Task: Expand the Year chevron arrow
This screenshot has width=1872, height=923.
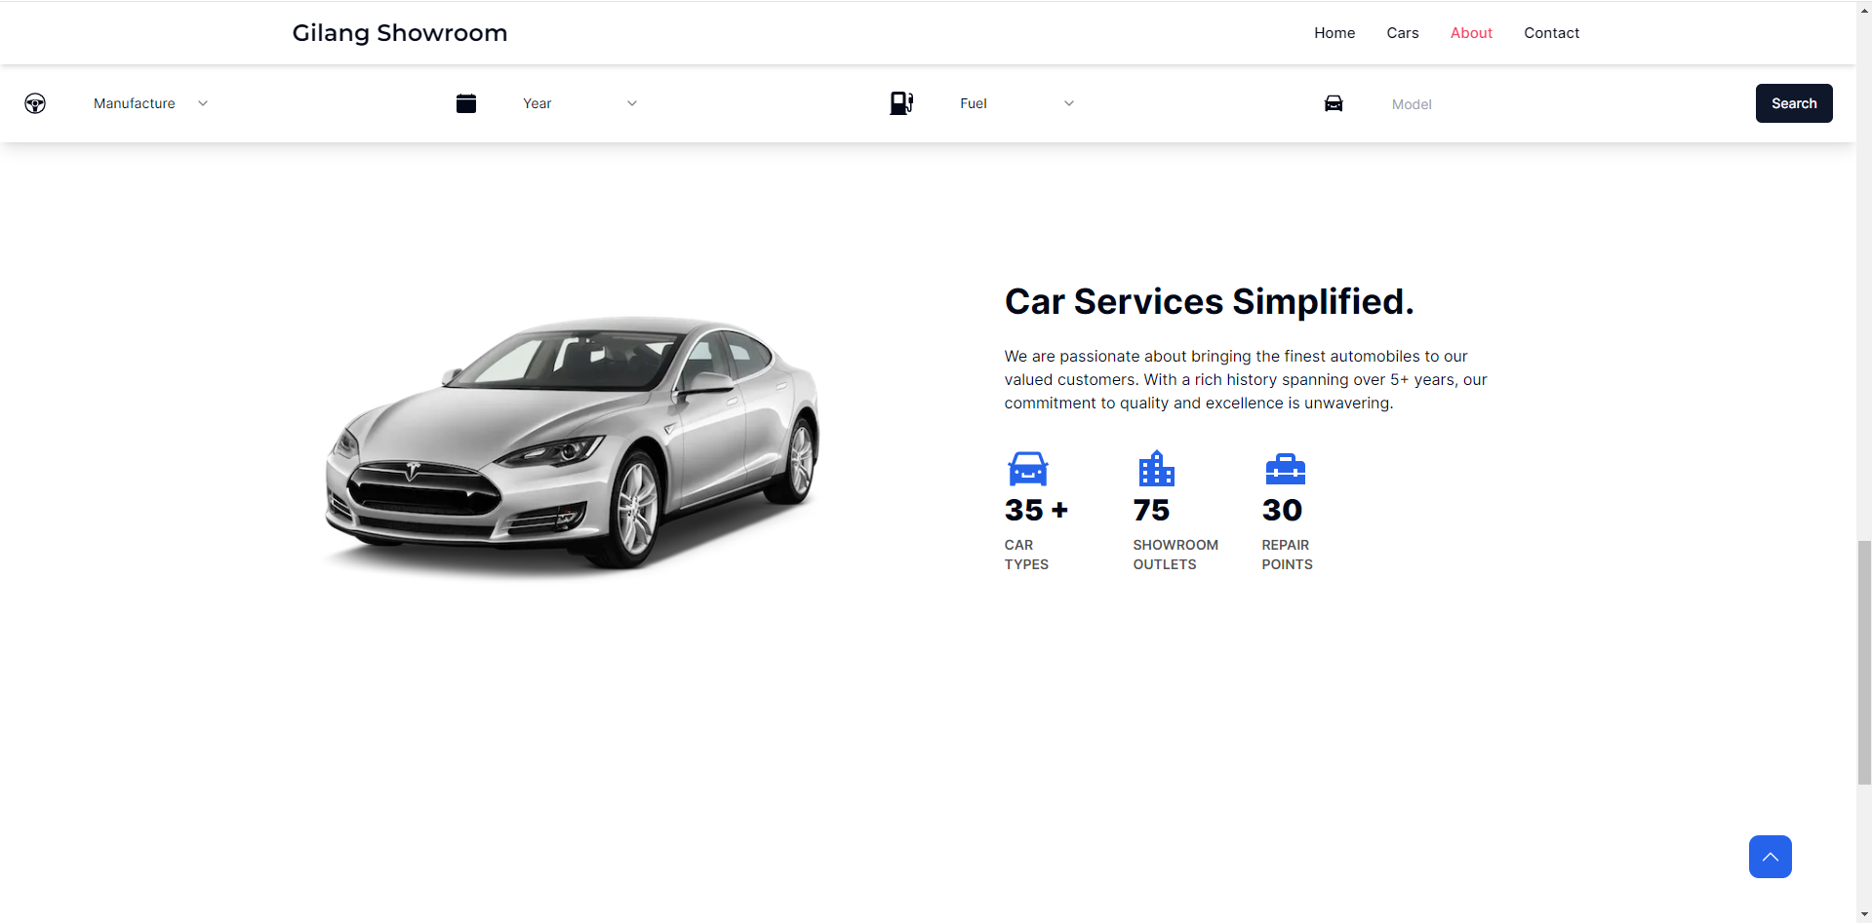Action: 632,103
